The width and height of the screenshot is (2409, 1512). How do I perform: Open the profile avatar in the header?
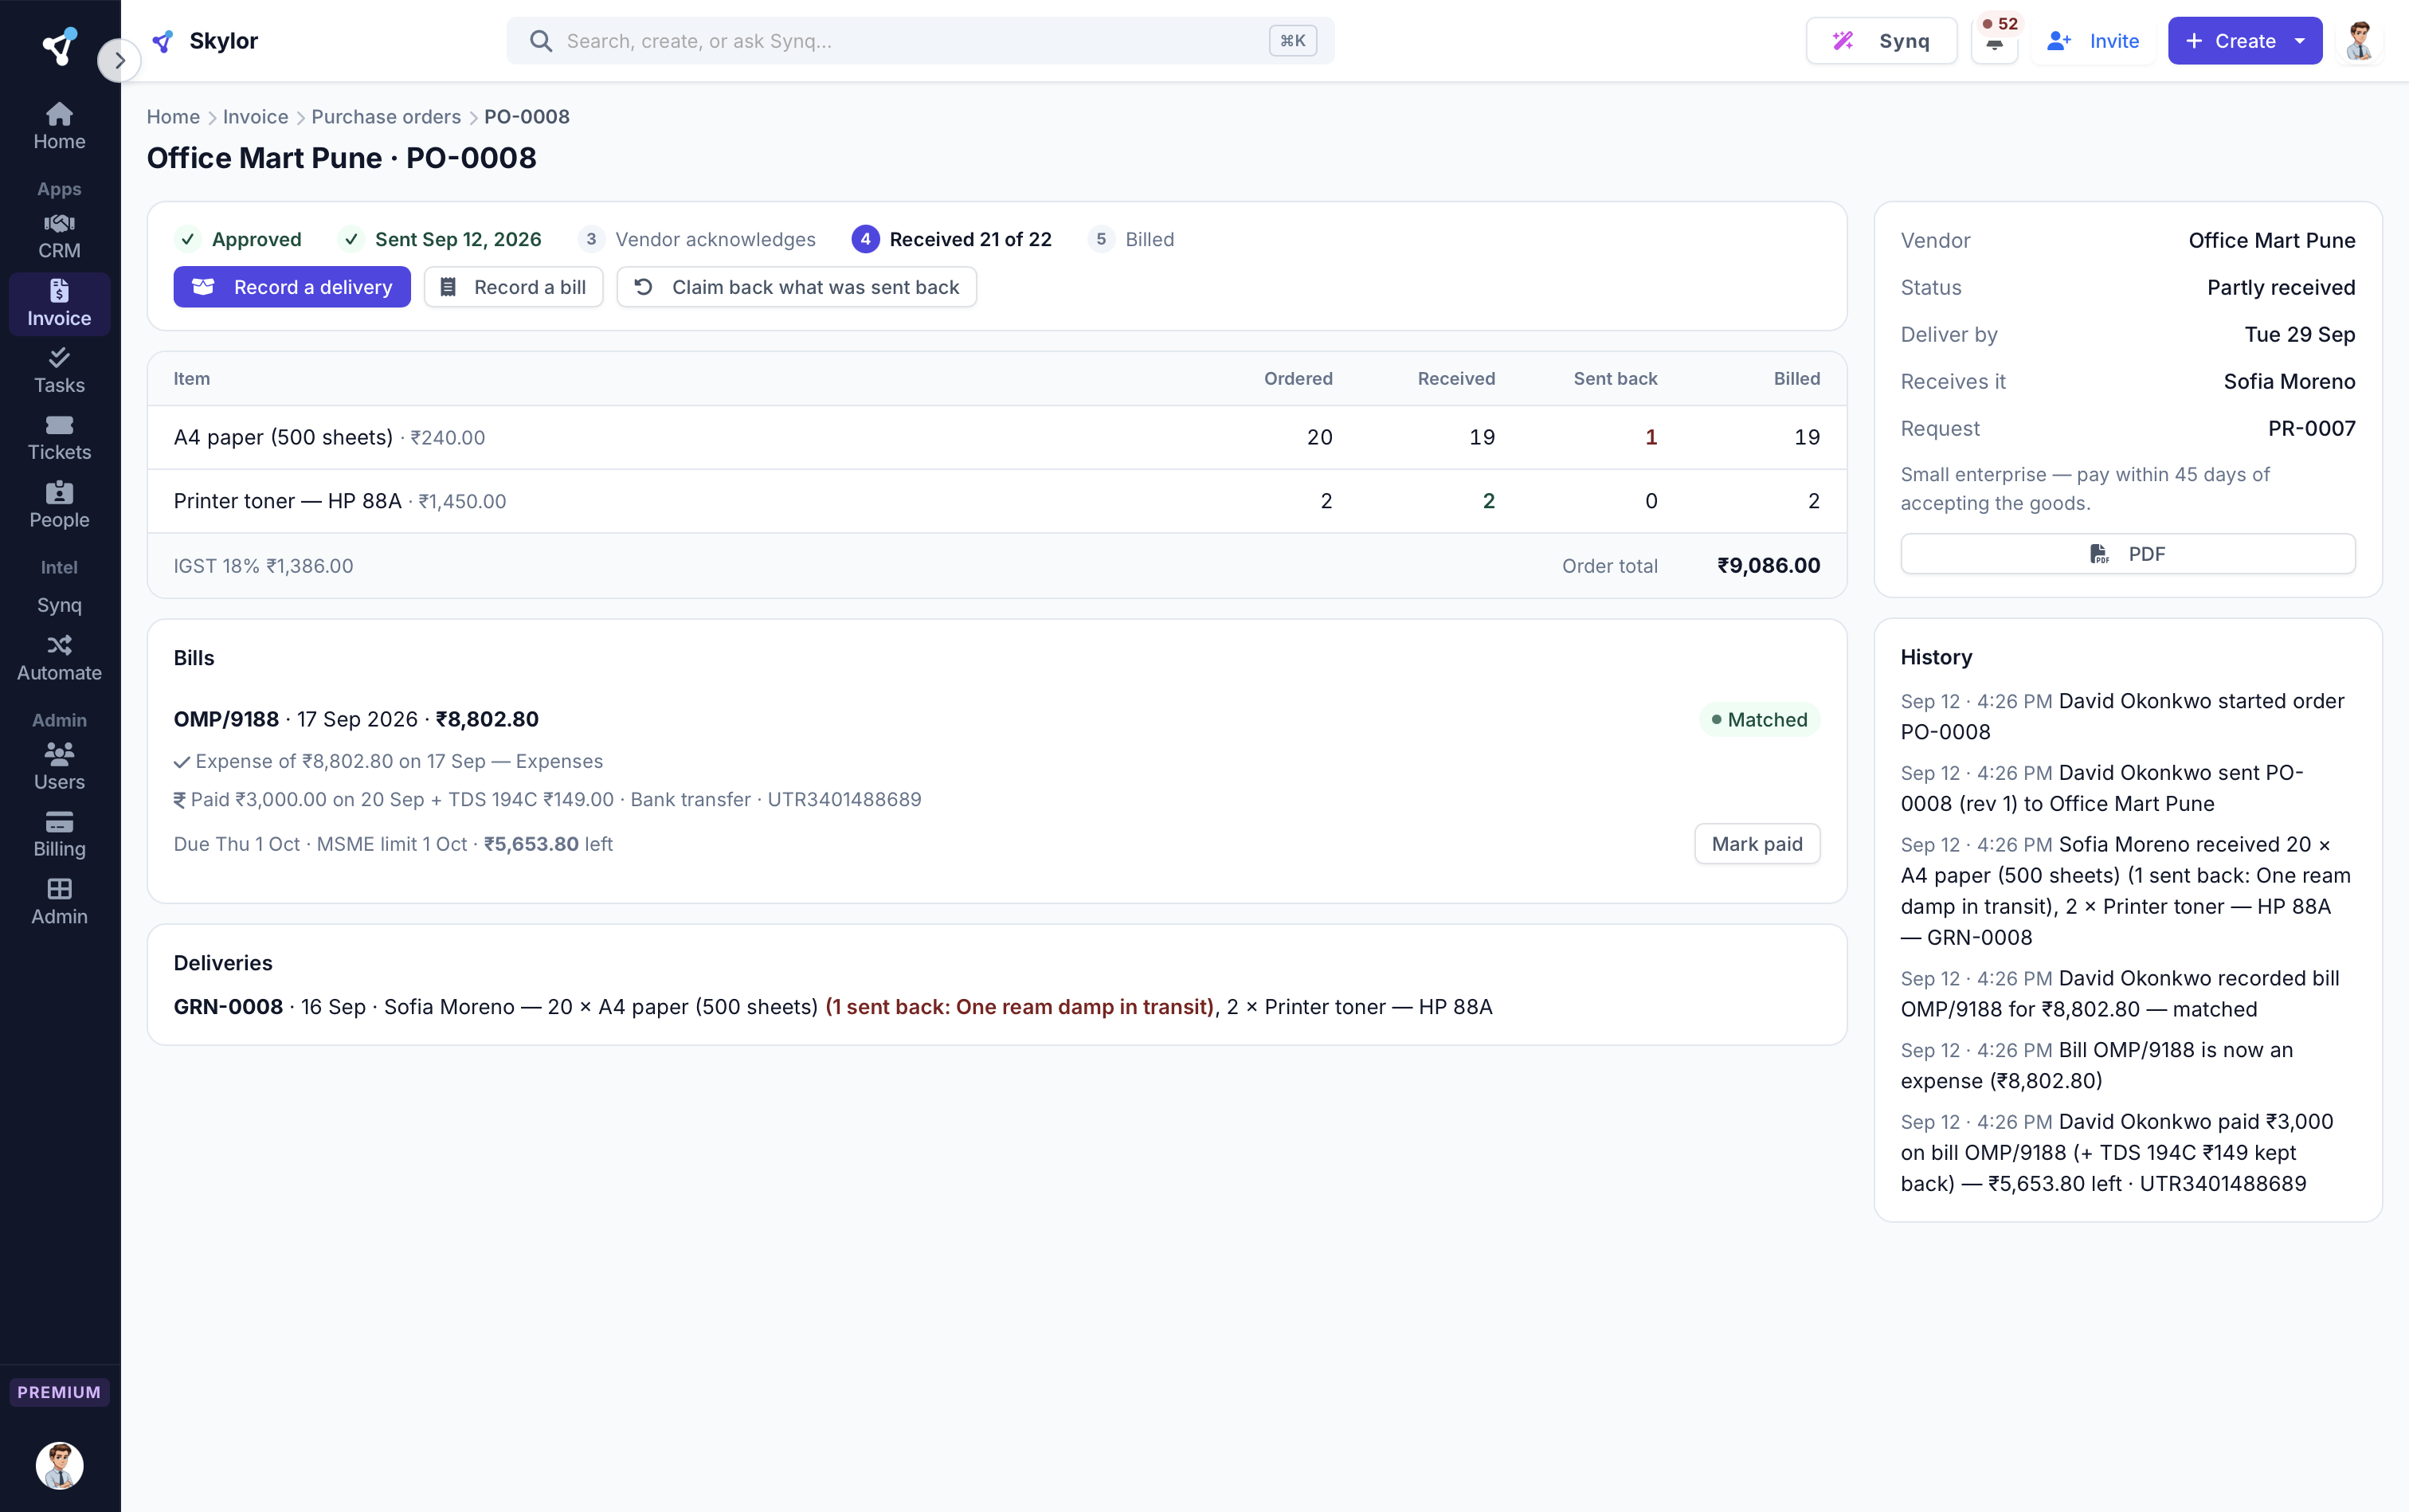(2359, 41)
